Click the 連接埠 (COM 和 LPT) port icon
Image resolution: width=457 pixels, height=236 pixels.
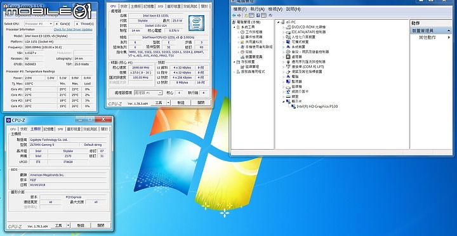tap(288, 67)
